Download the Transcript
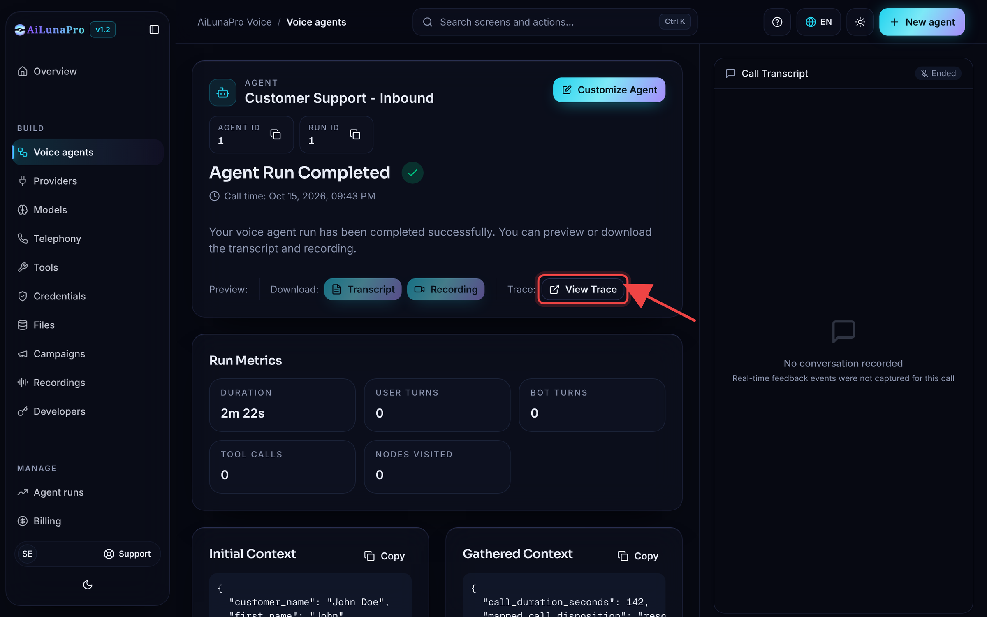The height and width of the screenshot is (617, 987). point(363,289)
